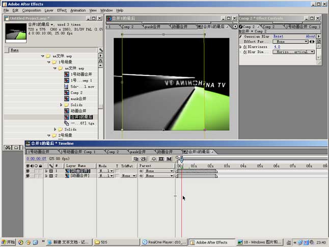Expand the Solids folder above 2号场景
This screenshot has height=247, width=329.
pyautogui.click(x=55, y=129)
